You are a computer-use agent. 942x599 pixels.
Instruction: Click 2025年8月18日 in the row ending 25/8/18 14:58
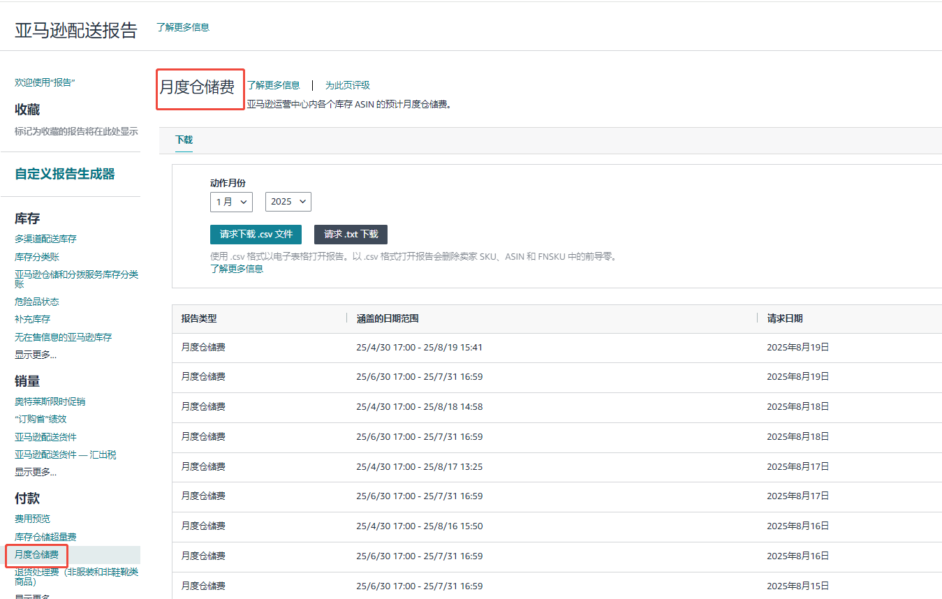[x=797, y=406]
